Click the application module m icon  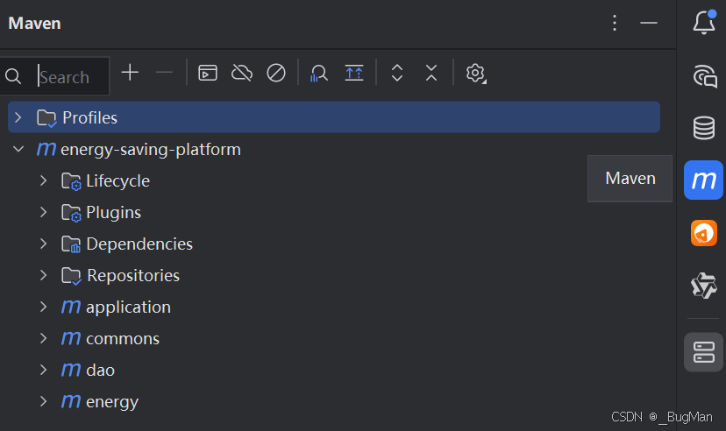click(71, 306)
